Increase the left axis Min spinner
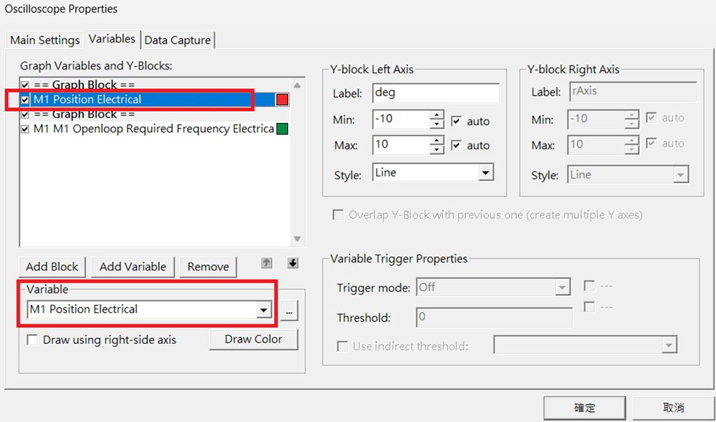The height and width of the screenshot is (422, 716). coord(437,115)
